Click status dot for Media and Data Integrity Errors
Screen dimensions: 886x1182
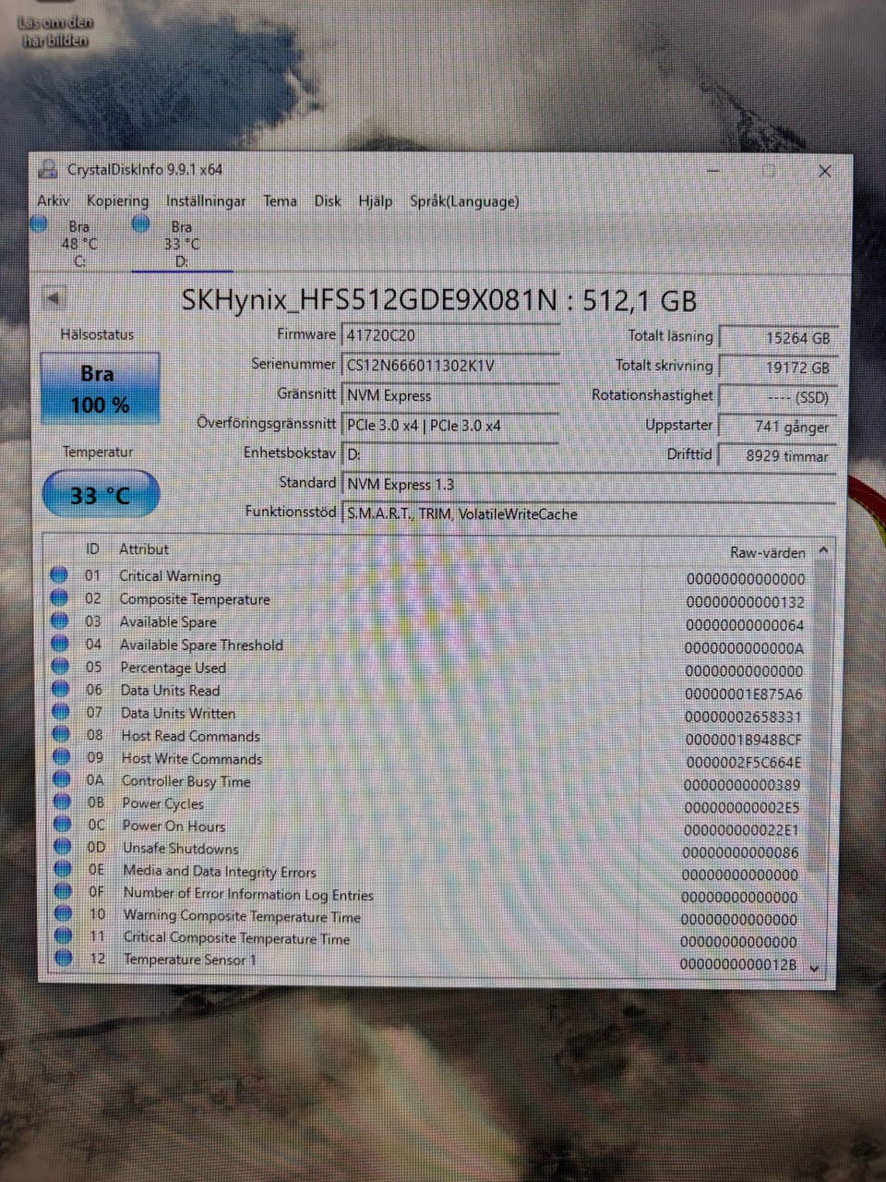pyautogui.click(x=63, y=869)
